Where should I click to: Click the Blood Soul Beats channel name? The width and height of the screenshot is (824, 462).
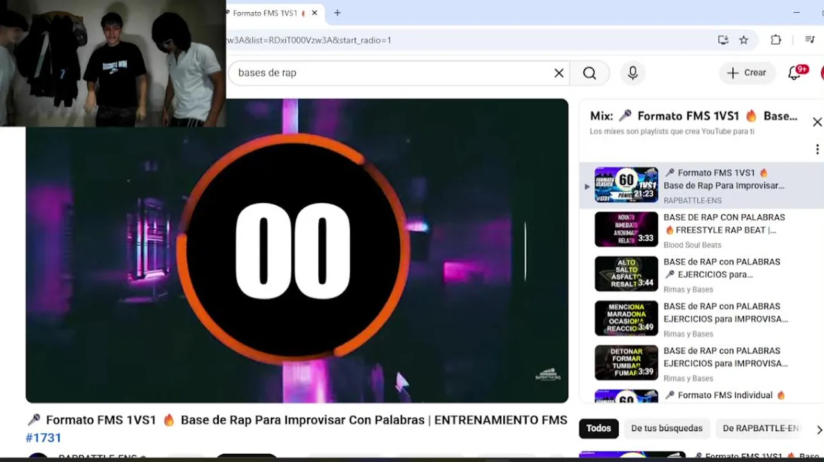pyautogui.click(x=692, y=245)
